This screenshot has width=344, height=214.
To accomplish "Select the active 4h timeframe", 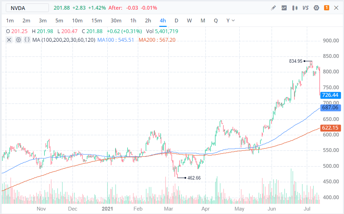I will (x=163, y=21).
